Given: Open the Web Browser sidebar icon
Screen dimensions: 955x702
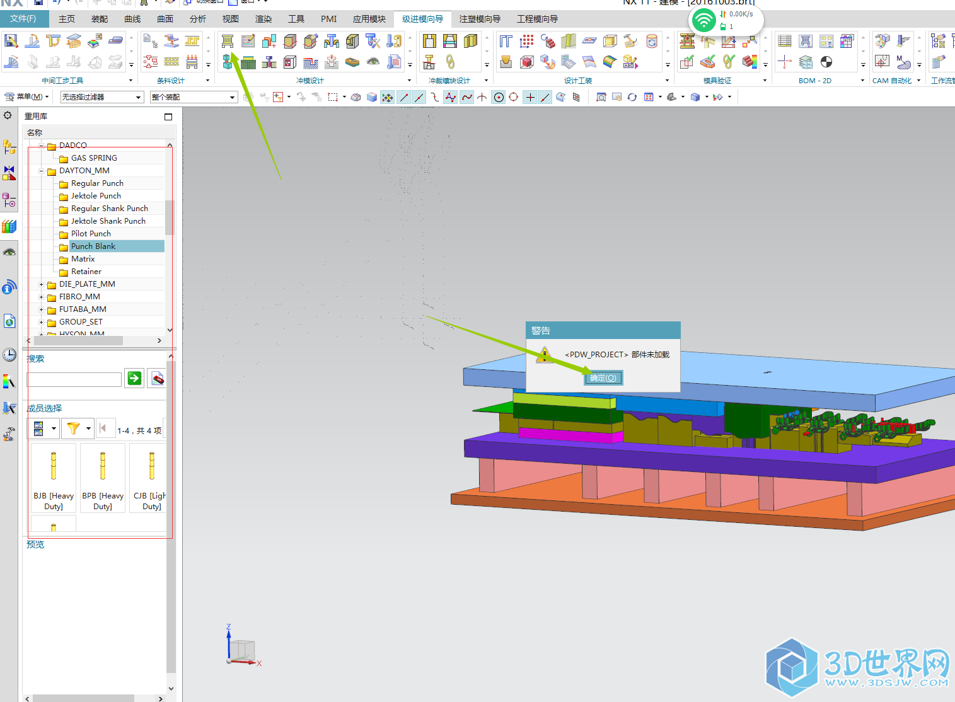Looking at the screenshot, I should click(9, 321).
